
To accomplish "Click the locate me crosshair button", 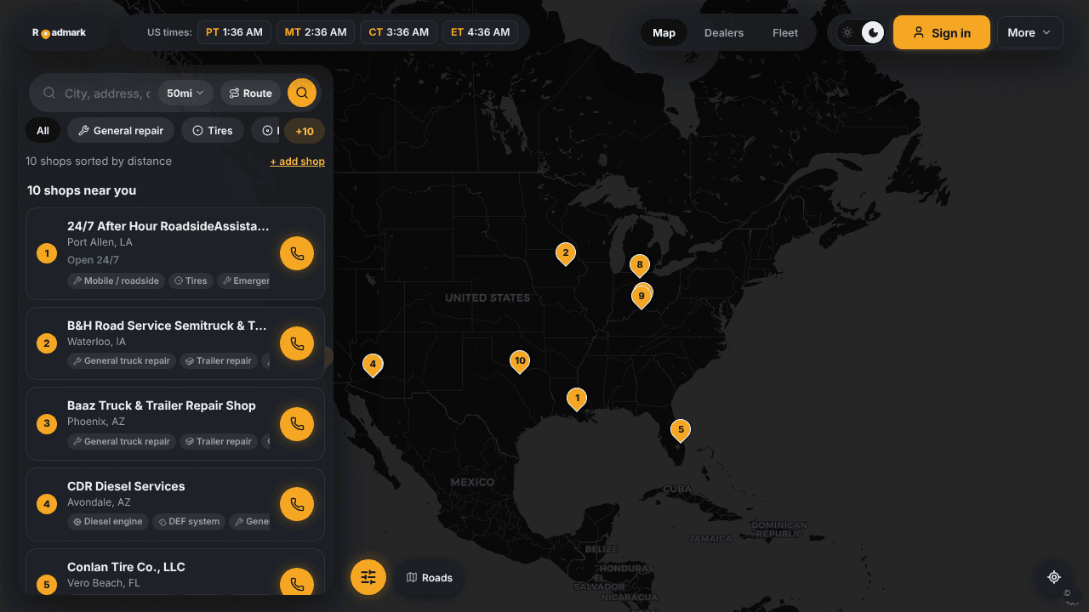I will point(1054,576).
